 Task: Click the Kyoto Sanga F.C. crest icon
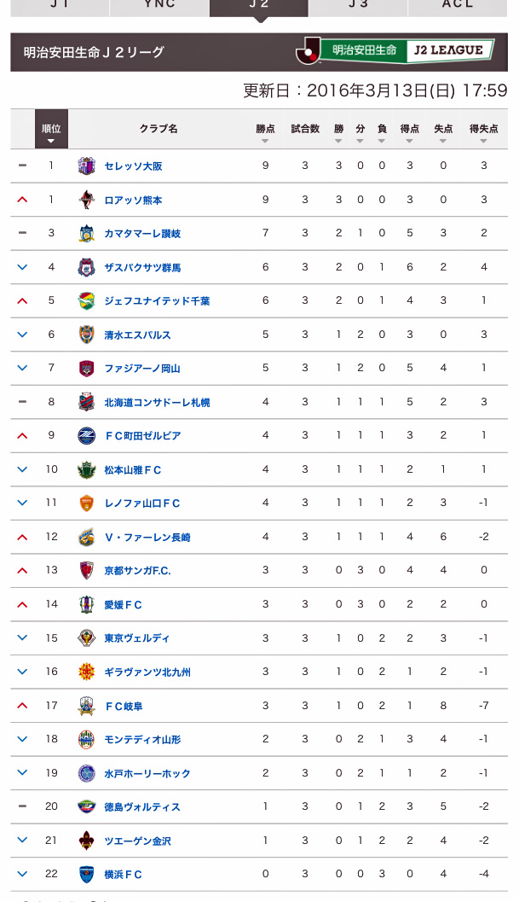86,570
